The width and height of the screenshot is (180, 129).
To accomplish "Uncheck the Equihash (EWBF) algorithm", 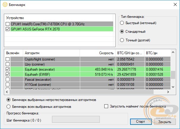I will point(8,74).
